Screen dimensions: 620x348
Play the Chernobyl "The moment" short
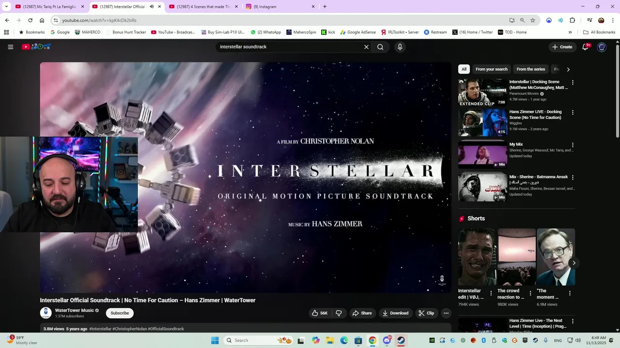556,257
